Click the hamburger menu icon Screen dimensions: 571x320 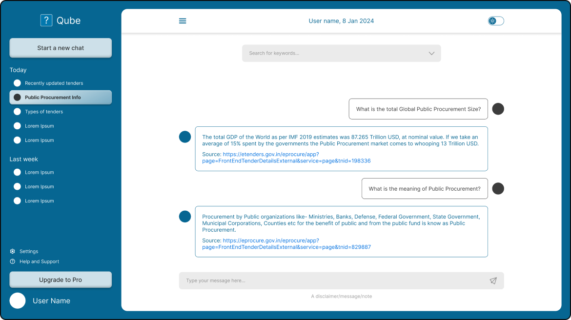click(x=183, y=21)
